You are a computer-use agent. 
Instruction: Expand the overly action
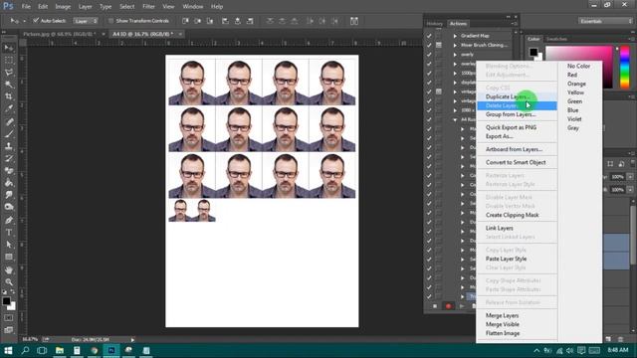coord(455,55)
